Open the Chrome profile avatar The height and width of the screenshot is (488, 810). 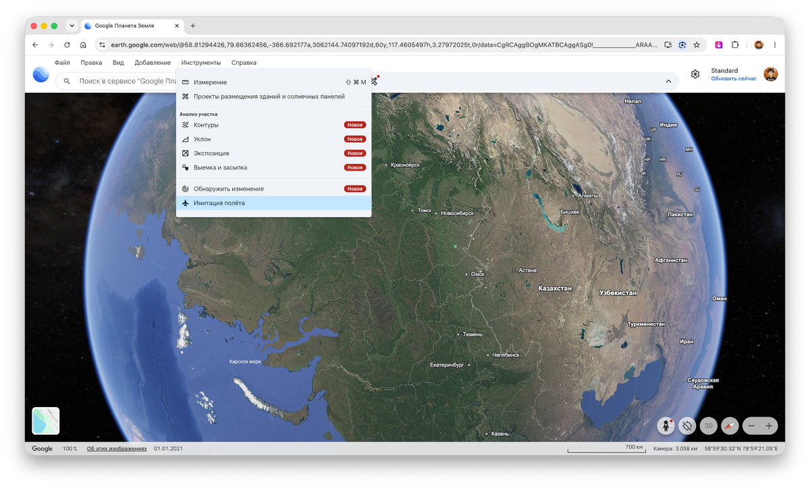(x=759, y=45)
